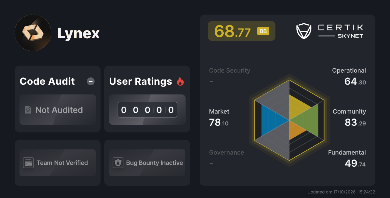Image resolution: width=390 pixels, height=198 pixels.
Task: Click the Market label
Action: coord(219,111)
